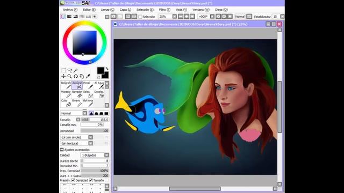
Task: Click the transparent color toggle icon
Action: coord(99,77)
